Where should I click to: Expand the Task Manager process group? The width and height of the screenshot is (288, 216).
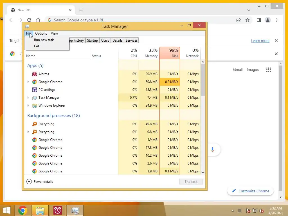(28, 98)
